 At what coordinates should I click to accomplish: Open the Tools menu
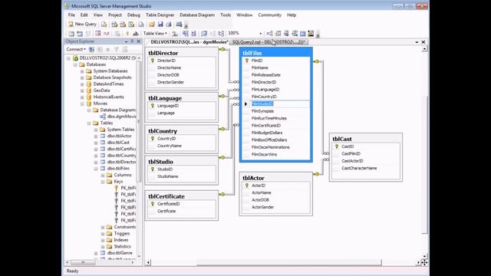pyautogui.click(x=226, y=15)
